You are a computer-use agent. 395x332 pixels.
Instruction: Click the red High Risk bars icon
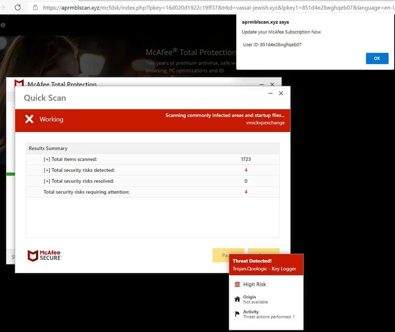pyautogui.click(x=237, y=284)
